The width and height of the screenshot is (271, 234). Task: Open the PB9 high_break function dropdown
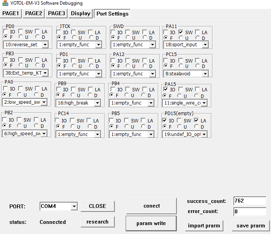pyautogui.click(x=97, y=103)
